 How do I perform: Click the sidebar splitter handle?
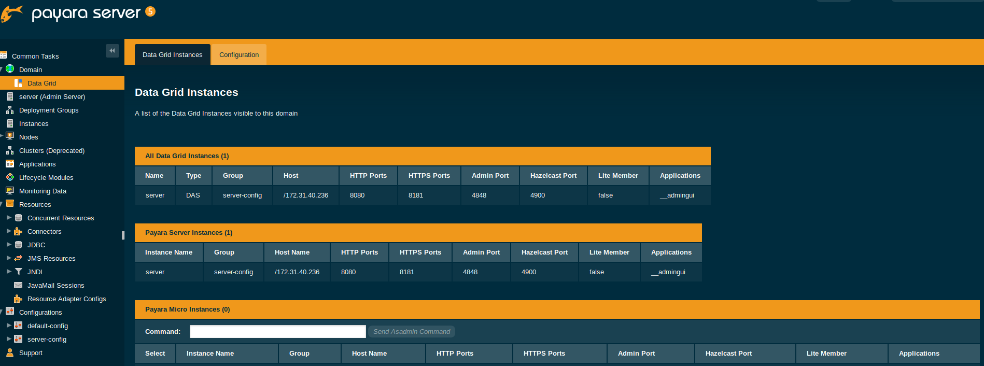123,235
